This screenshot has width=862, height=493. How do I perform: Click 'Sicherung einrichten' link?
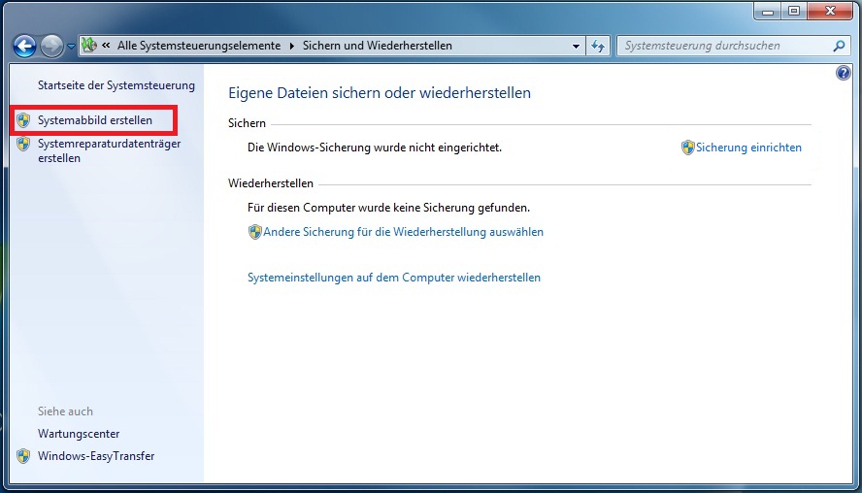(x=748, y=148)
